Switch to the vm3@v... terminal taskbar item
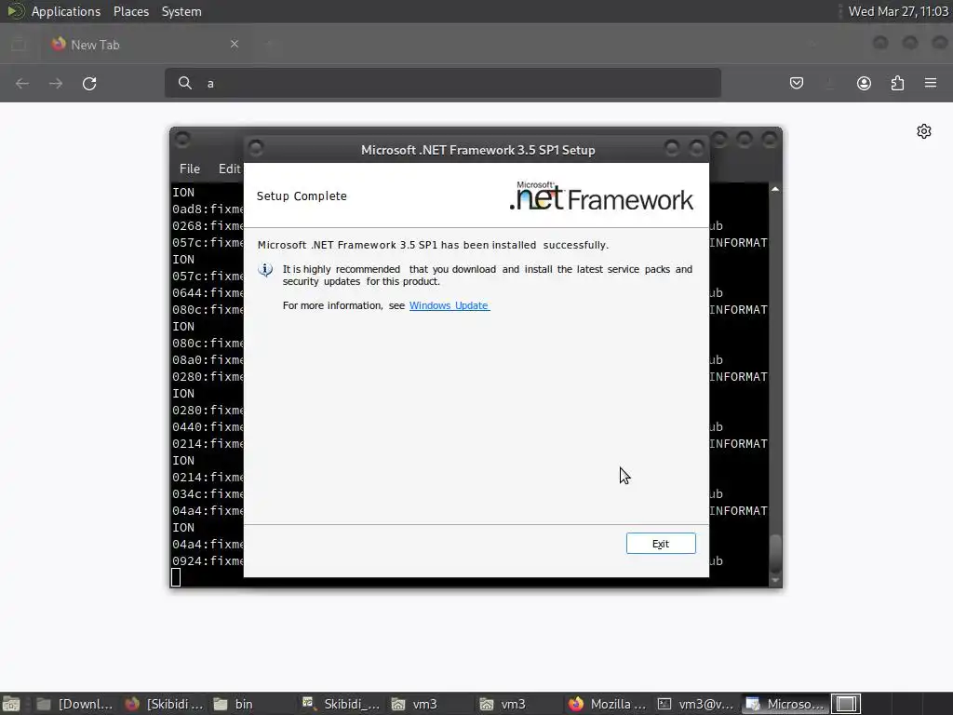Screen dimensions: 953x715 (x=696, y=704)
